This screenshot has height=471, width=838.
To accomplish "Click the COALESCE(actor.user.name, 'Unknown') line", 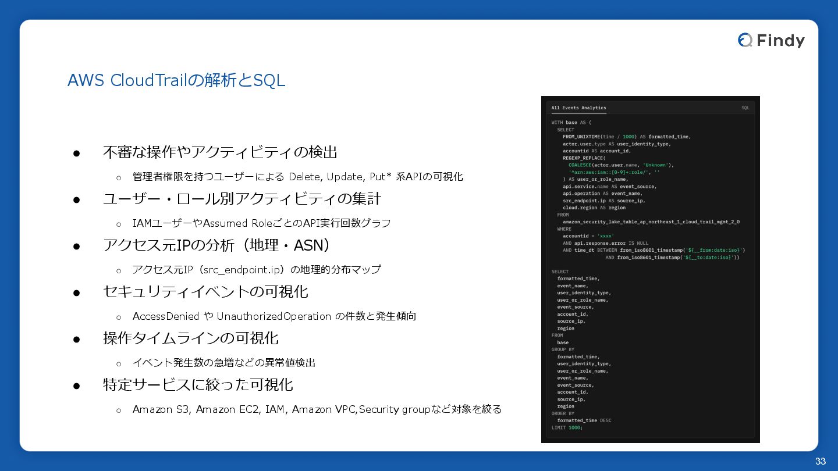I will tap(621, 165).
